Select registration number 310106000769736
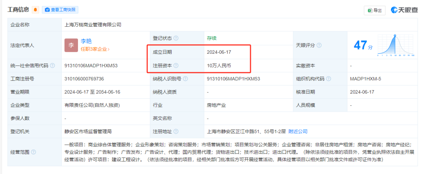 [x=84, y=79]
